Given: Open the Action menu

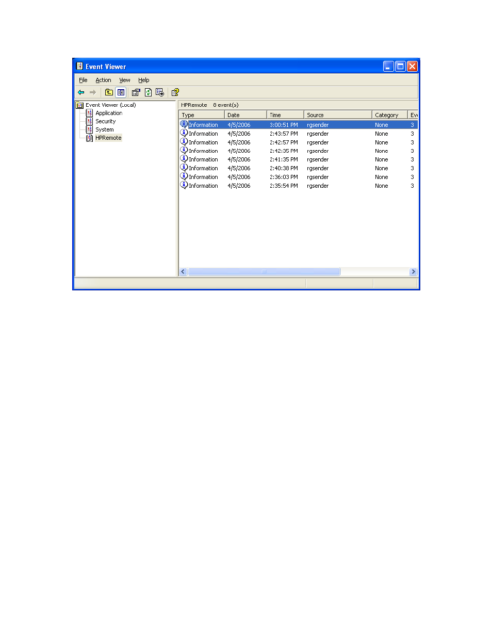Looking at the screenshot, I should [x=103, y=80].
